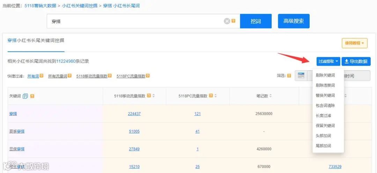This screenshot has width=377, height=173.
Task: Select the 穿搭小红书长尾关键词挖掘 tab
Action: [36, 40]
